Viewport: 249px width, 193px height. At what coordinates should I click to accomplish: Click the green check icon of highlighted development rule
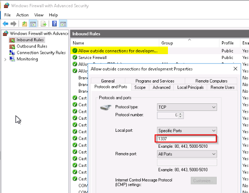click(x=75, y=51)
